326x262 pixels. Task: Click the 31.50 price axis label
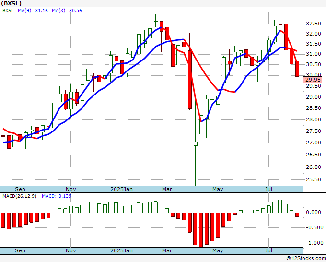point(314,44)
